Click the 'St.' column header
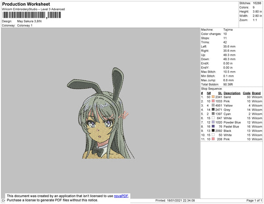This screenshot has width=264, height=204. pos(220,93)
